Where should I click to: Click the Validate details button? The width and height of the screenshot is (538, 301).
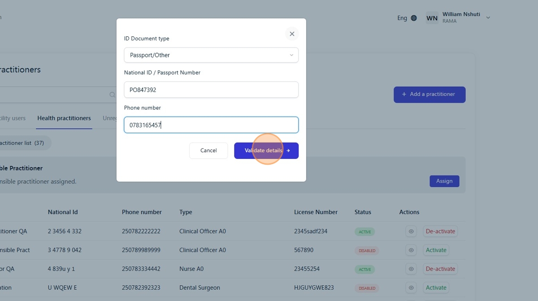pos(266,151)
